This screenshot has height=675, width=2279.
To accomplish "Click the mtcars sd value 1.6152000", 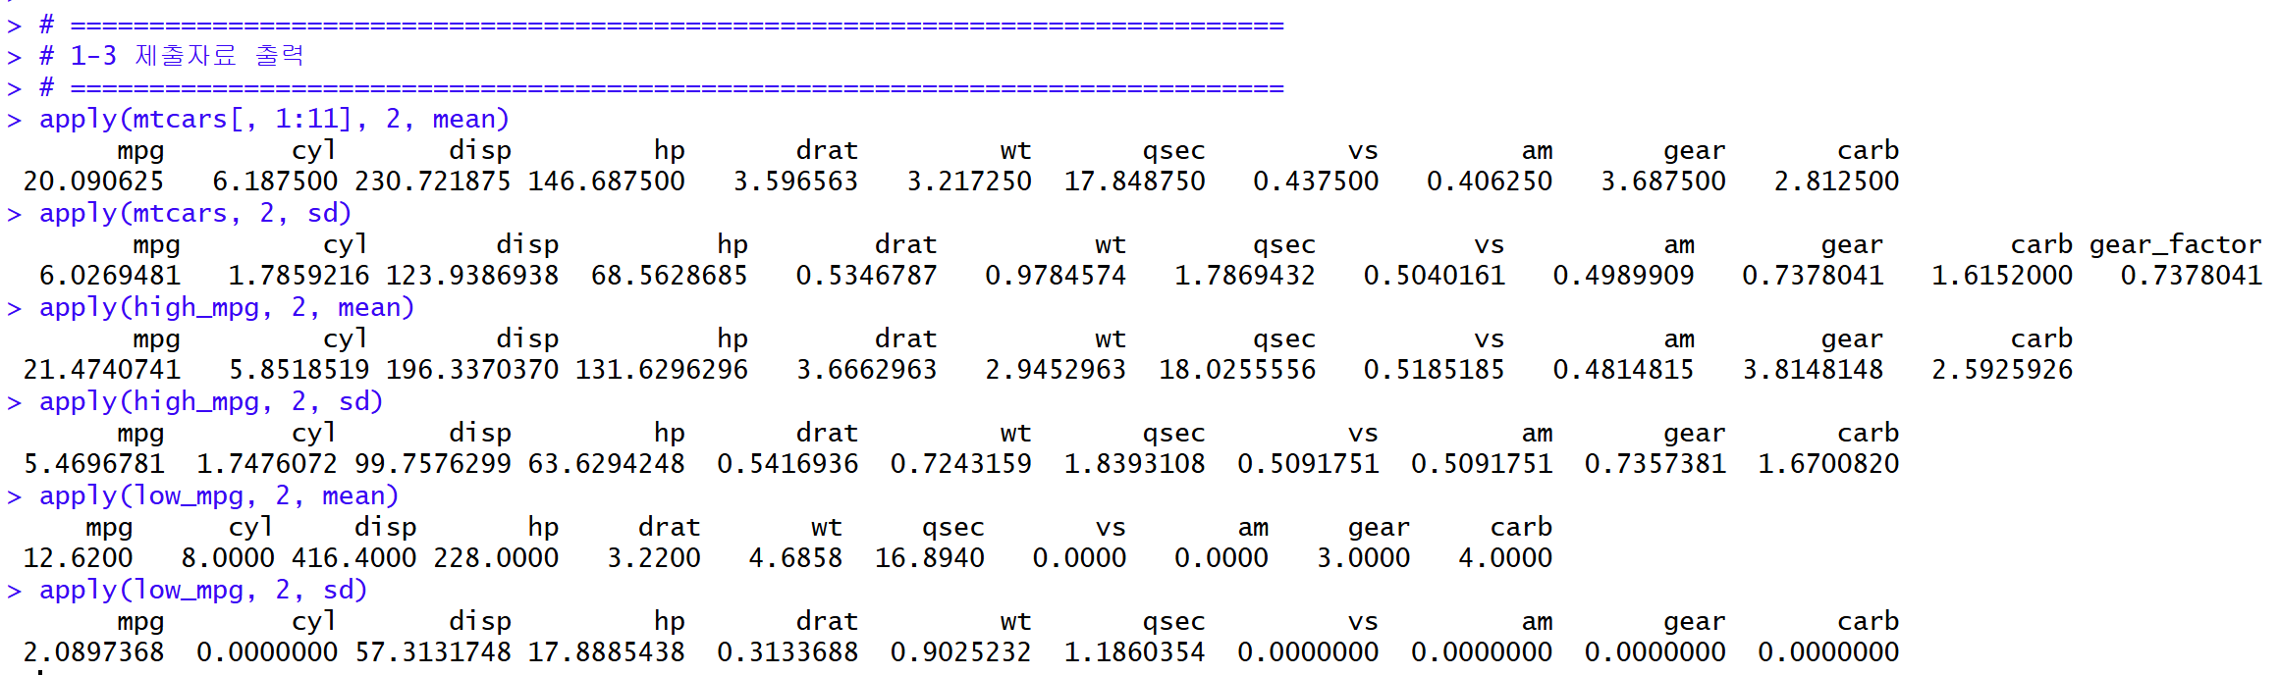I will (2002, 276).
